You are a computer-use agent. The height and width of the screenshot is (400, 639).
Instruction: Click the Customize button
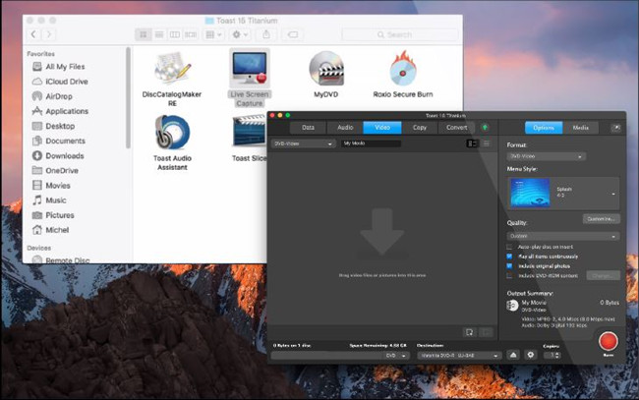tap(600, 218)
